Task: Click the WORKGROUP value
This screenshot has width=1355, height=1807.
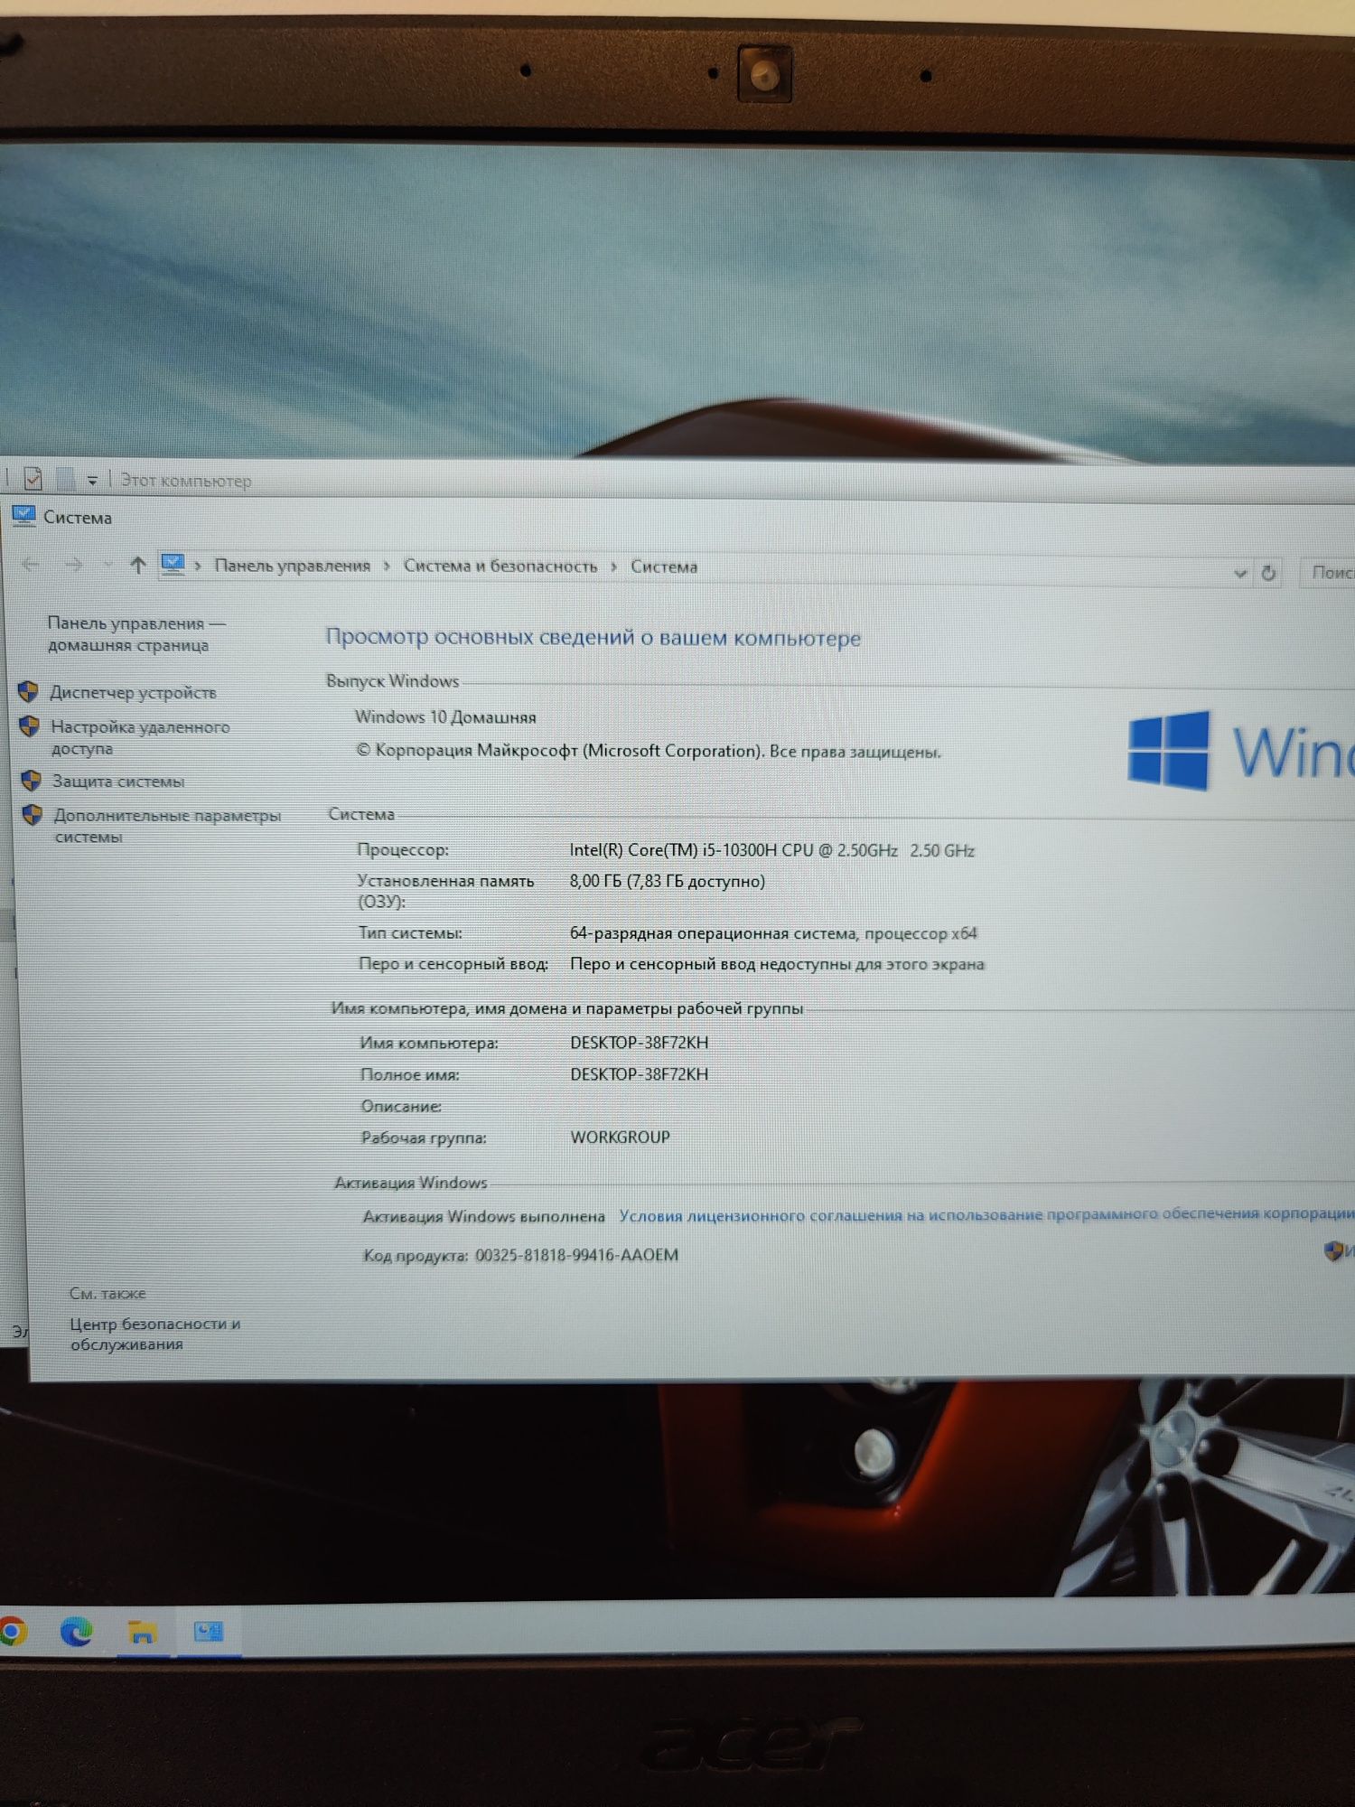Action: pos(620,1138)
